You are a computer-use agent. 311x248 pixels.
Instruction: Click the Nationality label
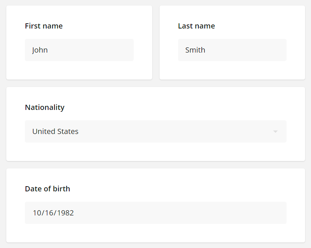click(x=44, y=107)
